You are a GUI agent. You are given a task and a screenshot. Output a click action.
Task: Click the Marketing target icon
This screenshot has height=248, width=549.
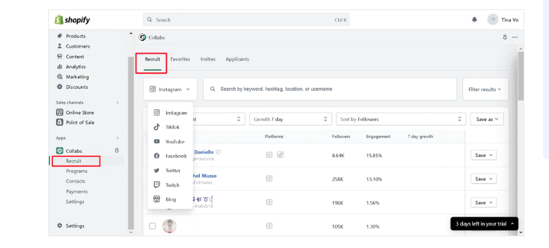pyautogui.click(x=59, y=76)
